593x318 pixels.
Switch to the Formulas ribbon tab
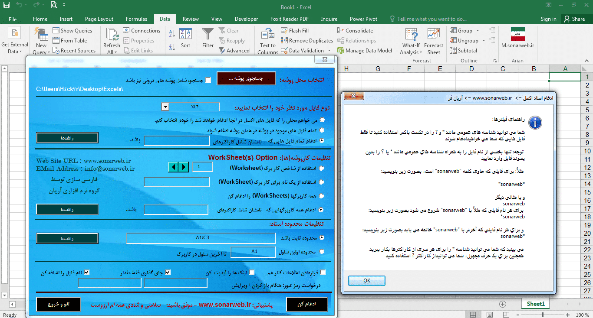(136, 19)
